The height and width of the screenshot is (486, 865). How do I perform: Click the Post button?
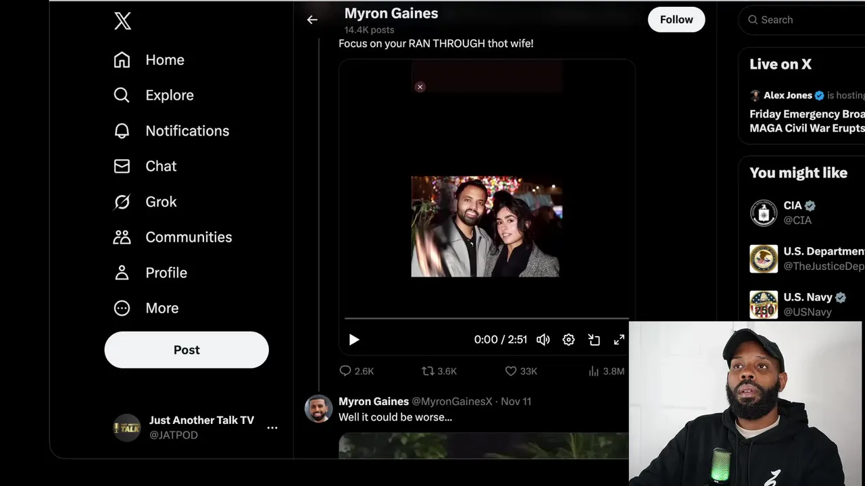[x=187, y=350]
